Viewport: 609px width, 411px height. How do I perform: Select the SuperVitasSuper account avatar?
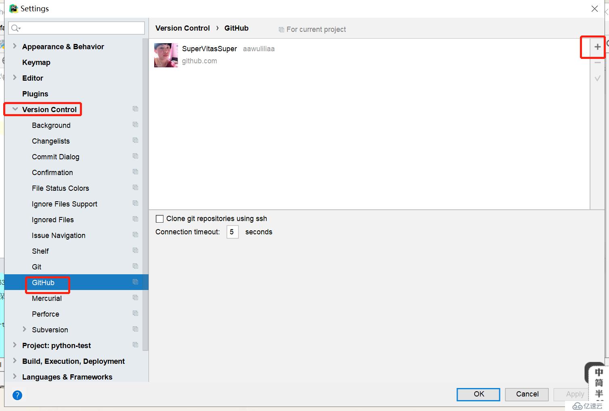point(166,55)
